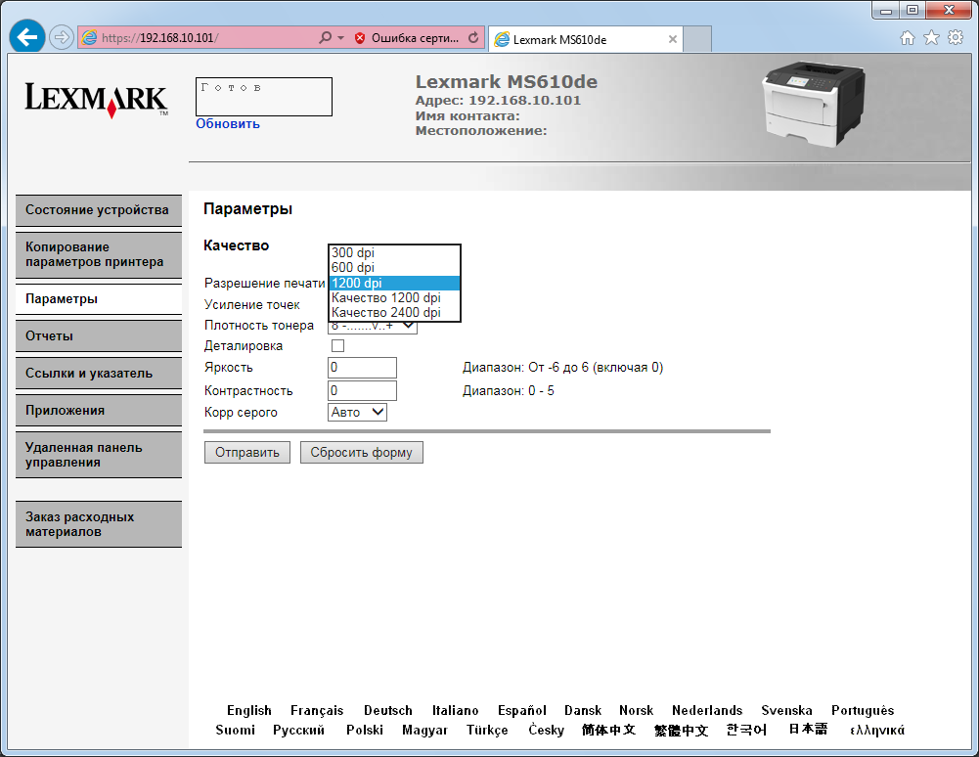The image size is (979, 757).
Task: Switch language to Español
Action: pyautogui.click(x=522, y=710)
